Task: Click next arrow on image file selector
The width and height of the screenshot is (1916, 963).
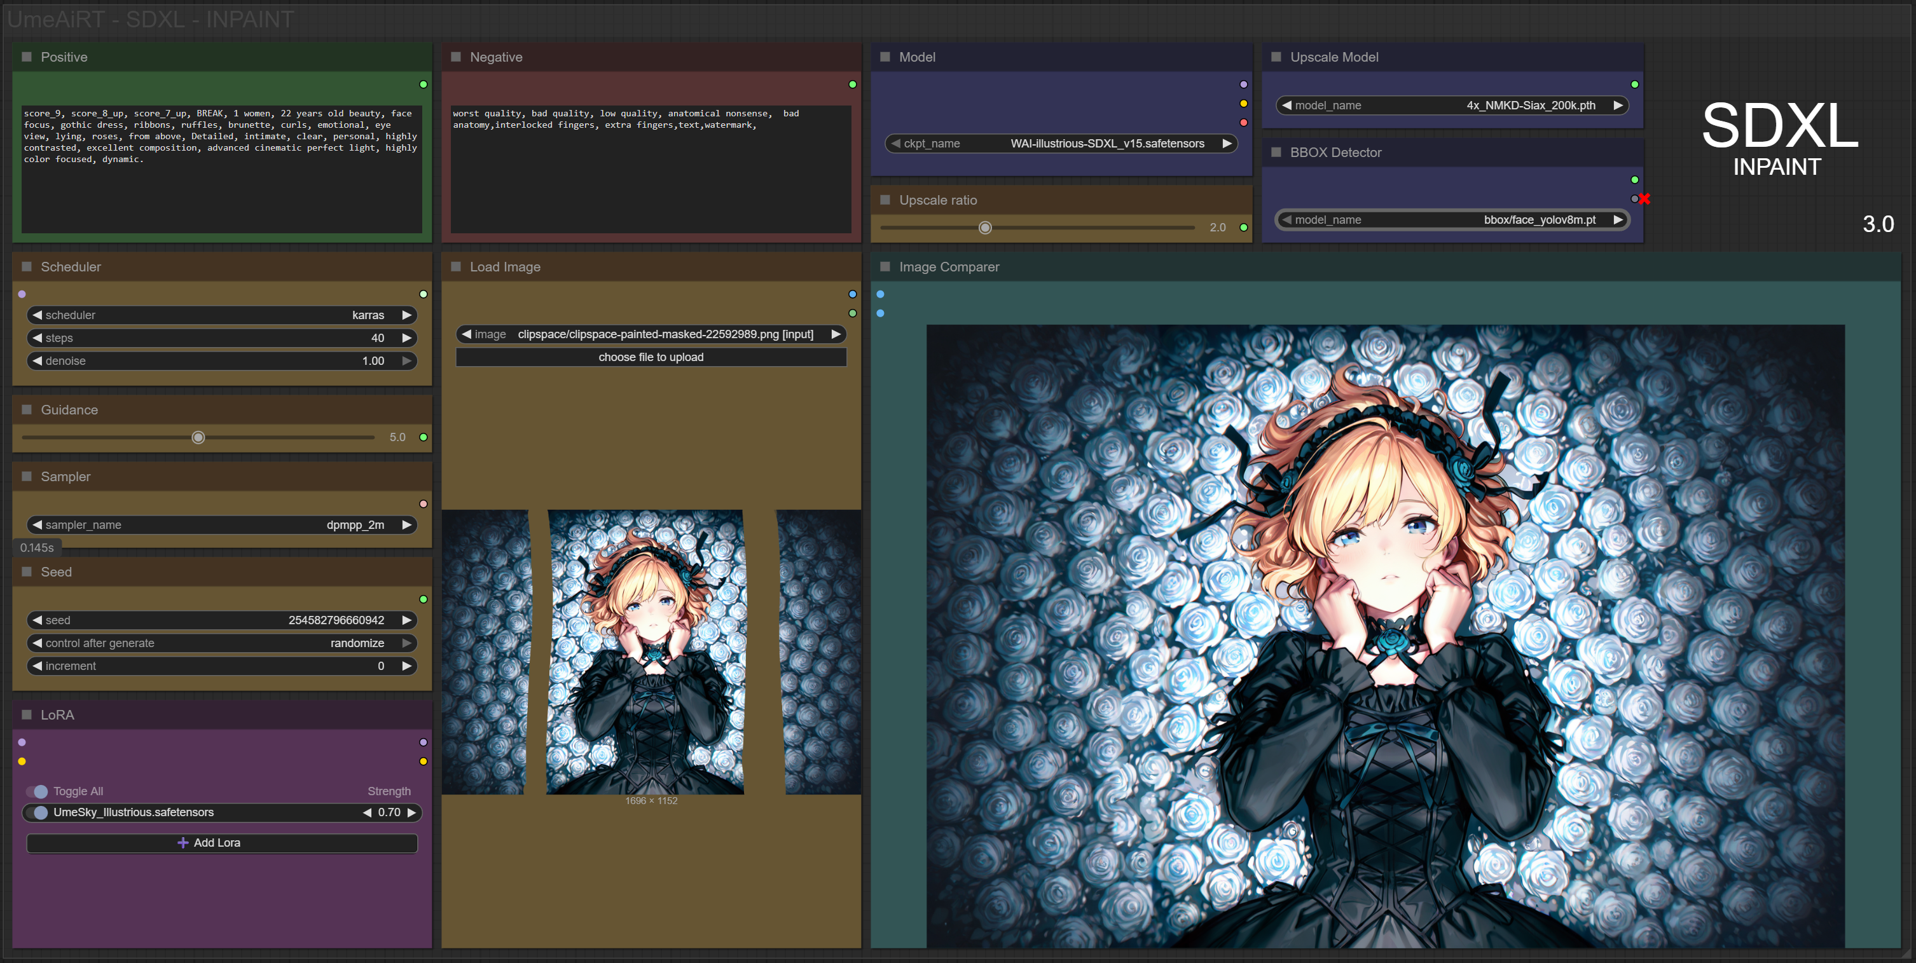Action: coord(836,334)
